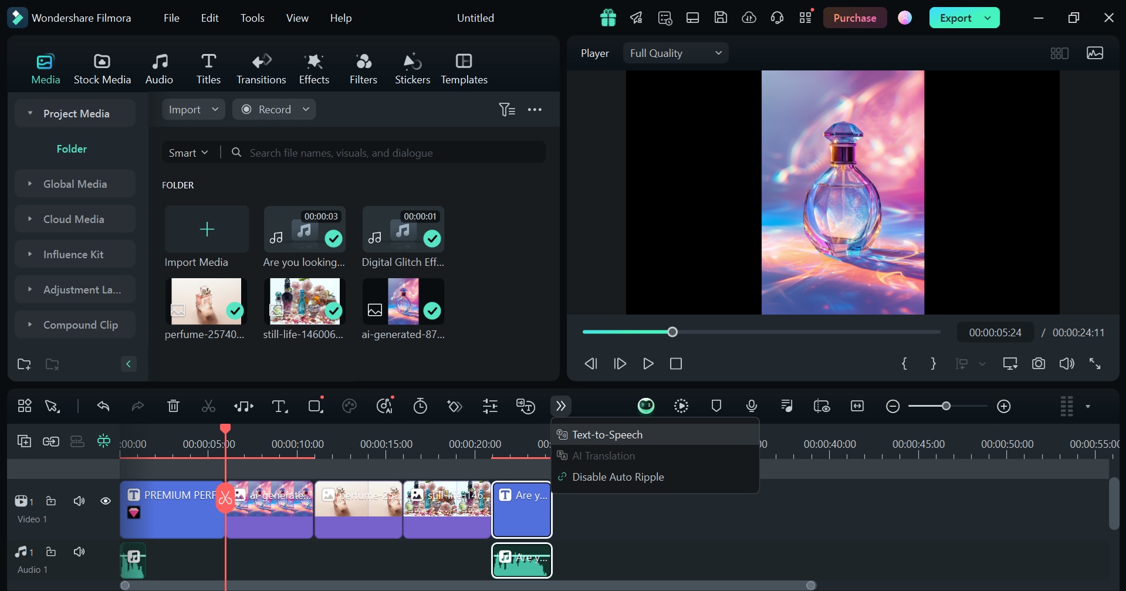Add text with the Text tool
This screenshot has width=1126, height=591.
(x=280, y=406)
